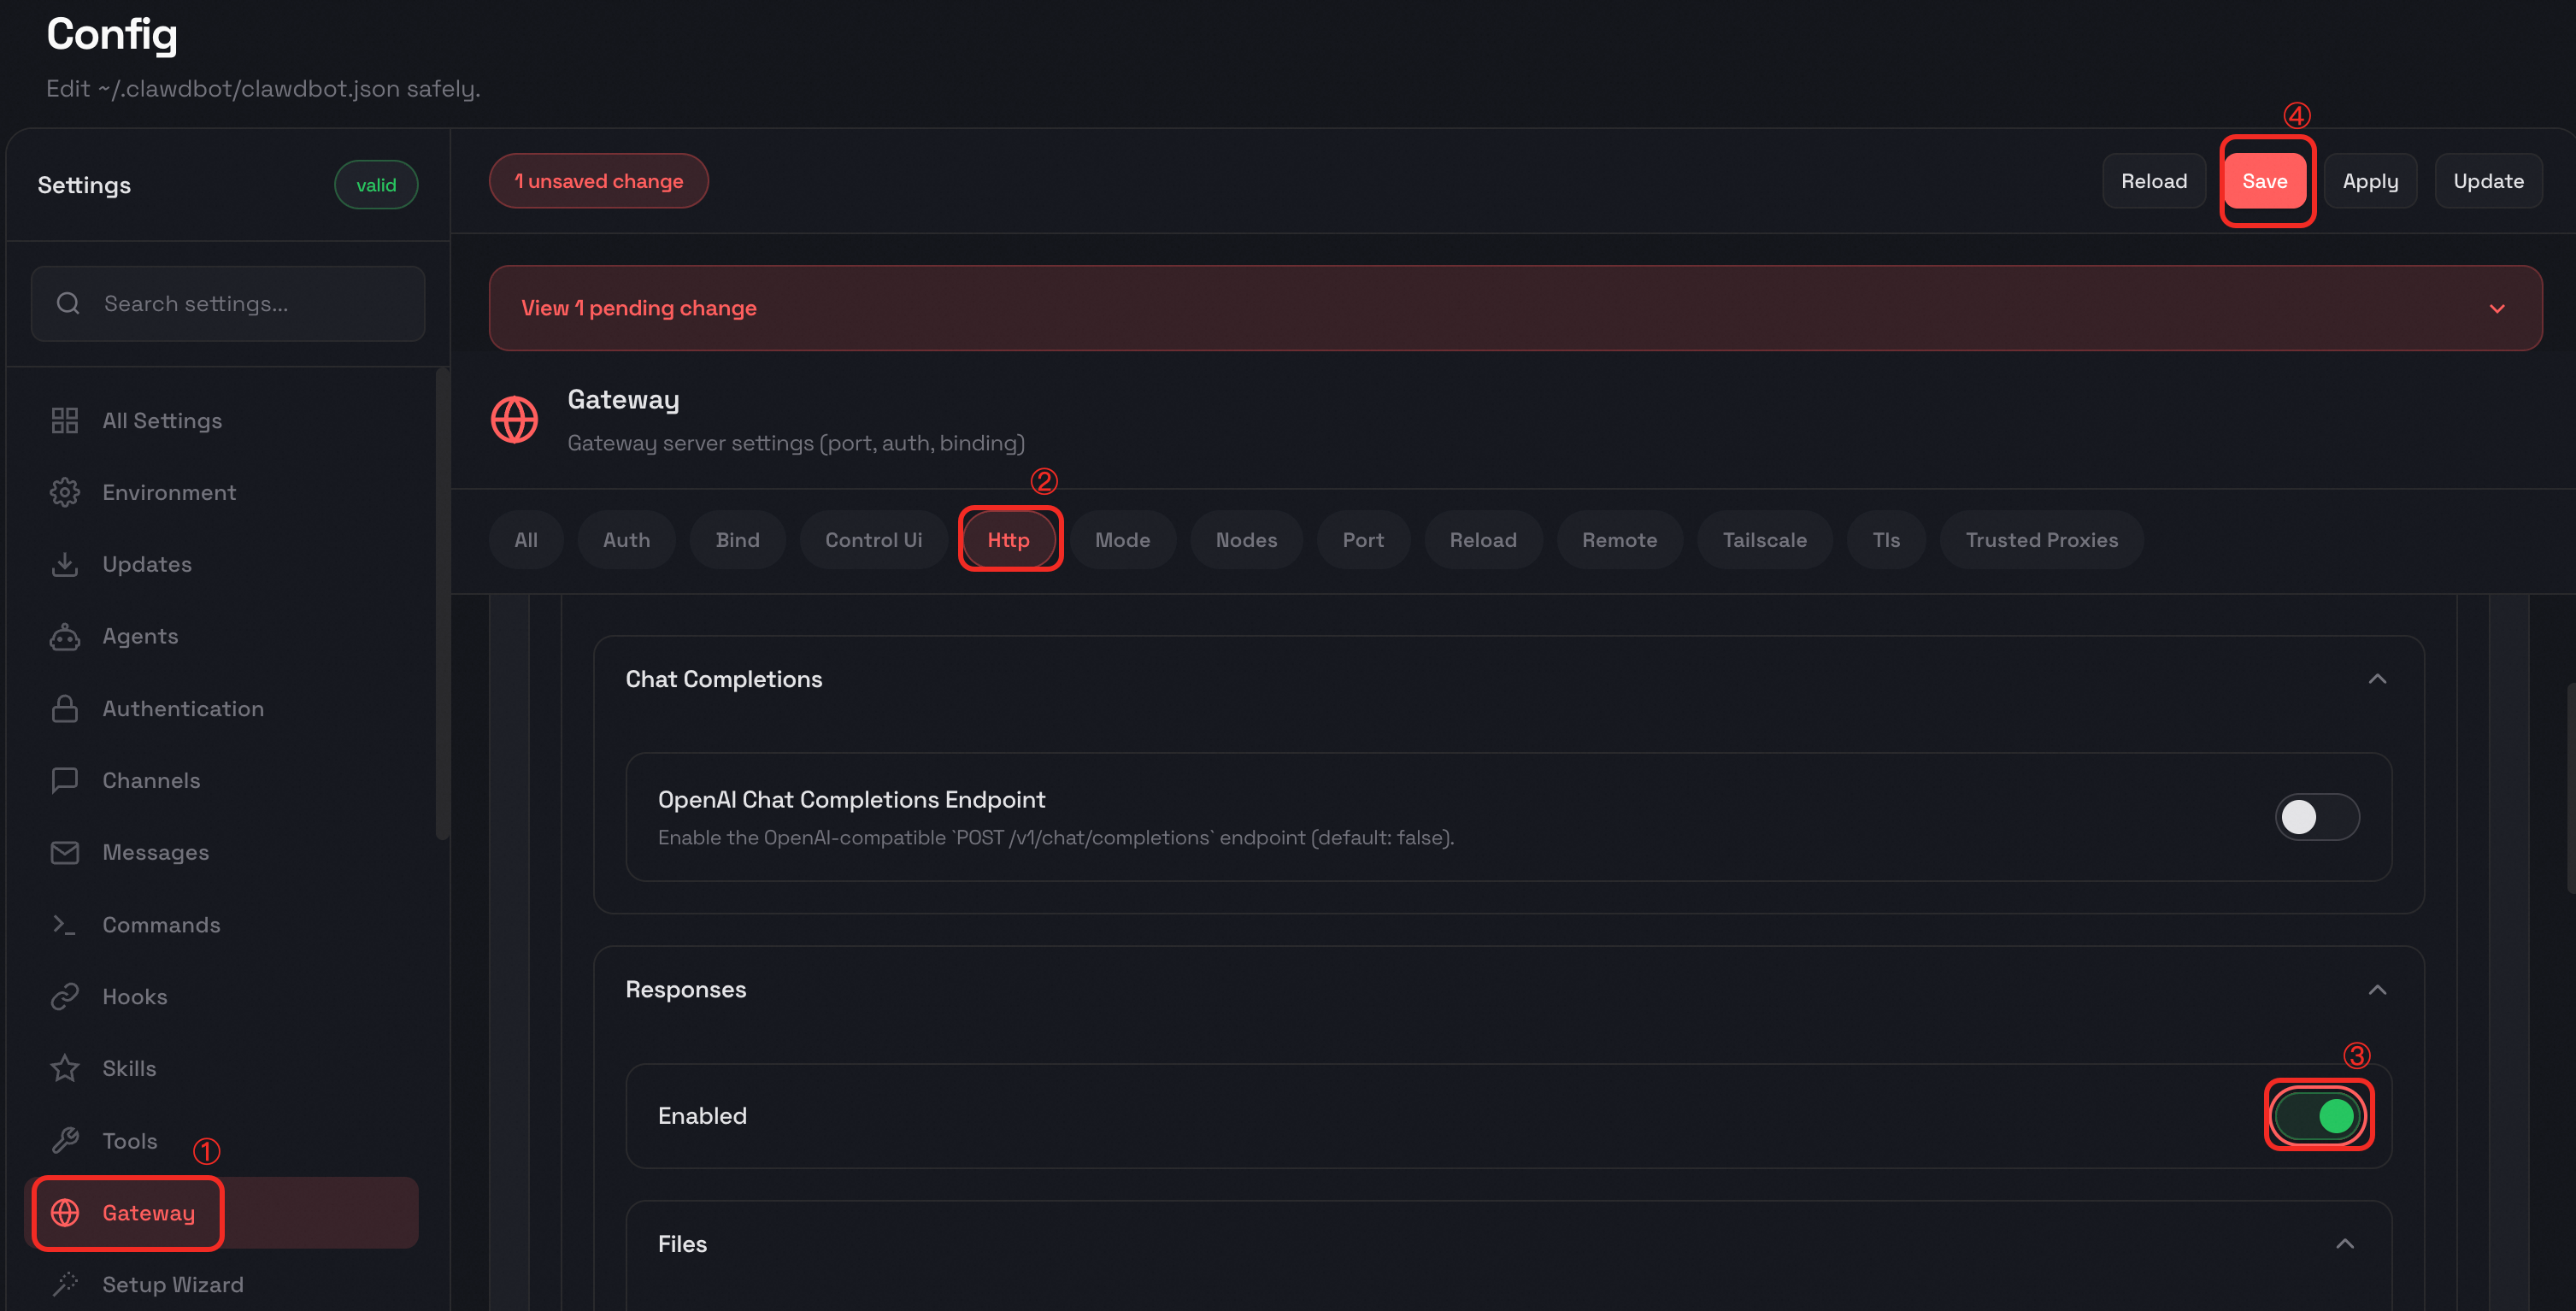Click the Environment gear icon in sidebar
Viewport: 2576px width, 1311px height.
point(65,492)
